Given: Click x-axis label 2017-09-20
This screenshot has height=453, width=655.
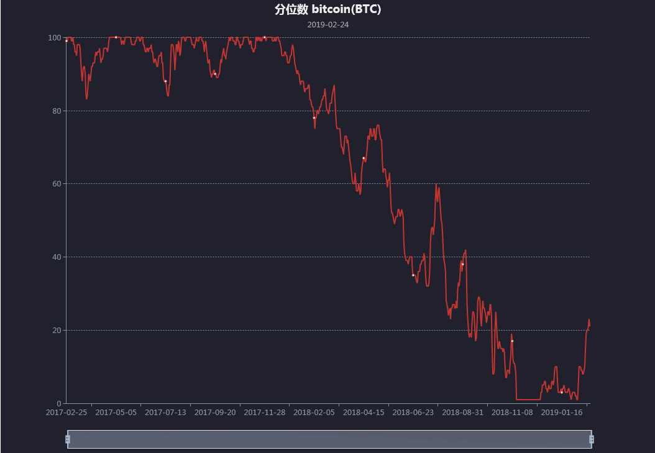Looking at the screenshot, I should [x=215, y=413].
